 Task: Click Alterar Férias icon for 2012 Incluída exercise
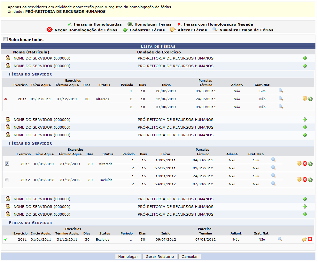click(299, 180)
